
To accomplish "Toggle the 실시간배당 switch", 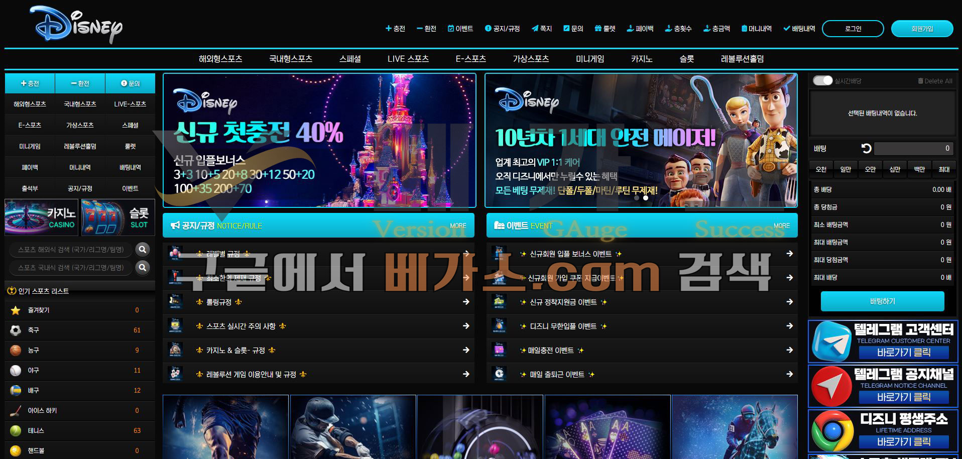I will 822,80.
